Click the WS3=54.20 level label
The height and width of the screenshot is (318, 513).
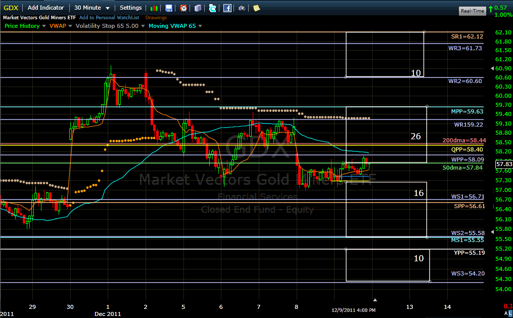(x=468, y=273)
